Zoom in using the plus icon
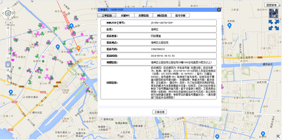 (8, 28)
